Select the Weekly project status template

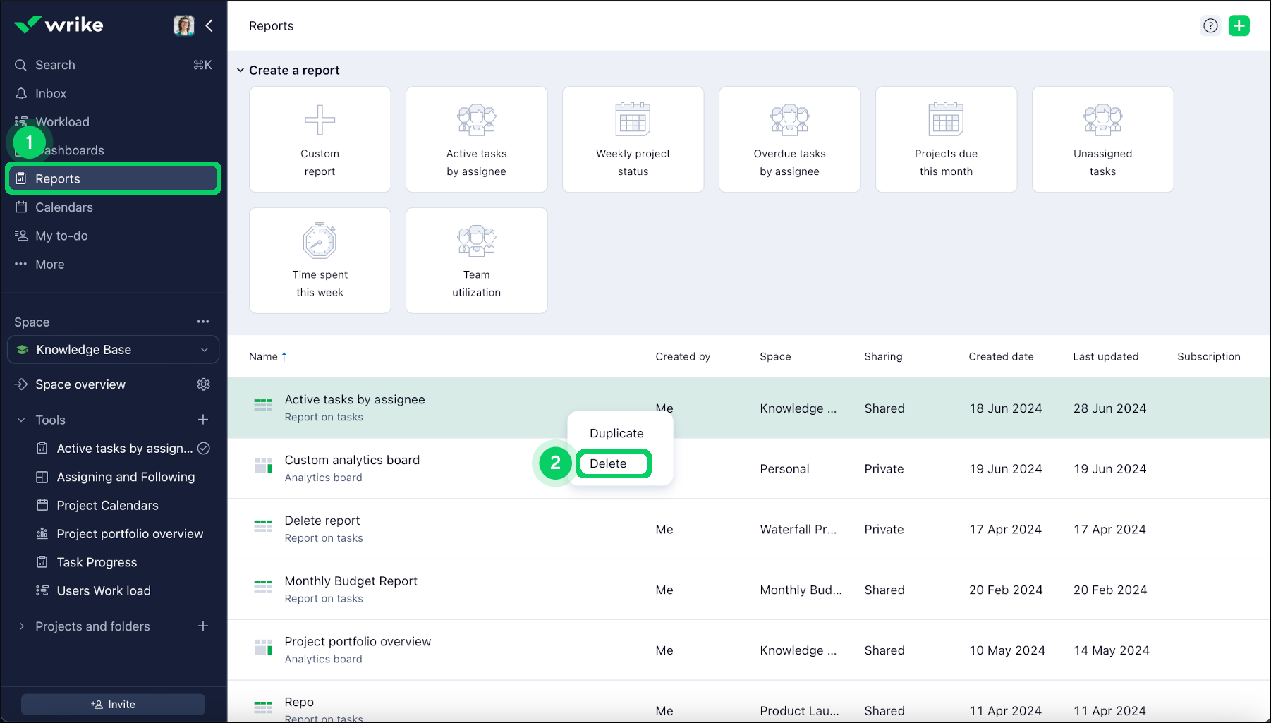pyautogui.click(x=633, y=140)
